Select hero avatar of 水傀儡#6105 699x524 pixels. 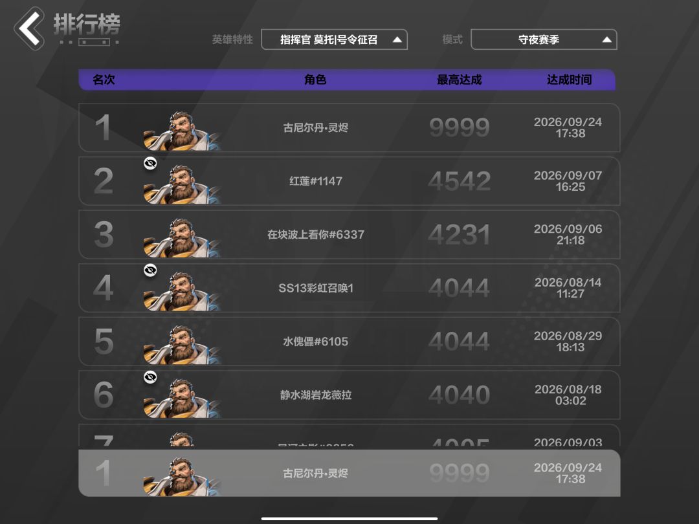coord(182,344)
